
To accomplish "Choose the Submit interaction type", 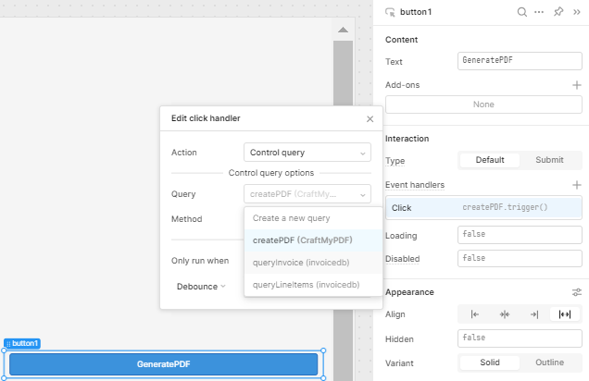I will [549, 160].
